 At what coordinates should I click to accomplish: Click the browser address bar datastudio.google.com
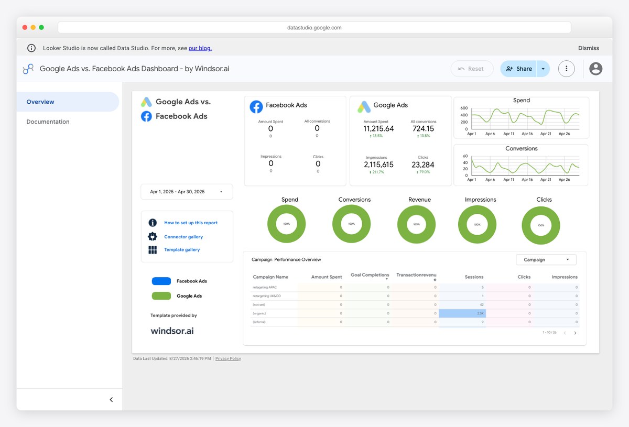pyautogui.click(x=314, y=27)
